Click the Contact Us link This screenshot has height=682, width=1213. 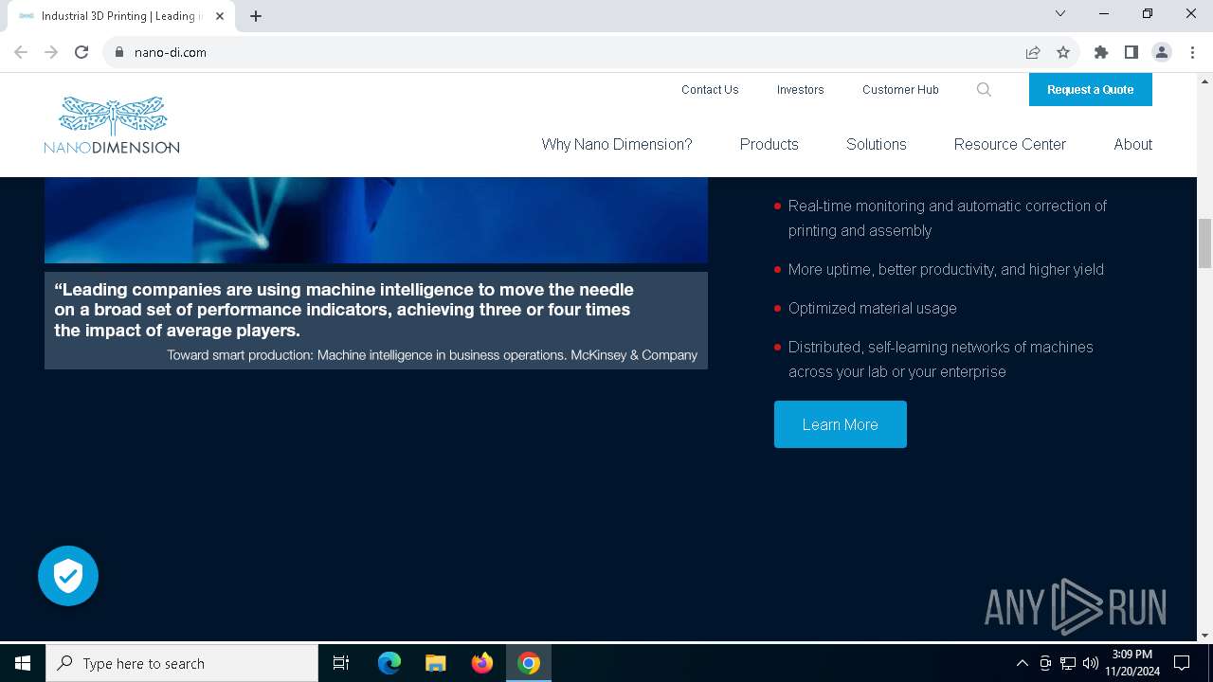point(710,90)
